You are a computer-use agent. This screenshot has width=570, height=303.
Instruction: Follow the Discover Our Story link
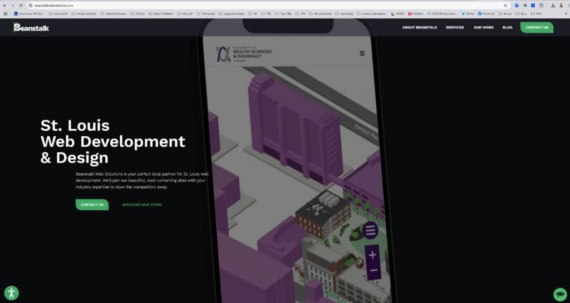(x=142, y=205)
